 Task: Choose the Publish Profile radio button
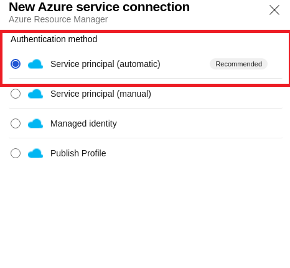click(16, 153)
